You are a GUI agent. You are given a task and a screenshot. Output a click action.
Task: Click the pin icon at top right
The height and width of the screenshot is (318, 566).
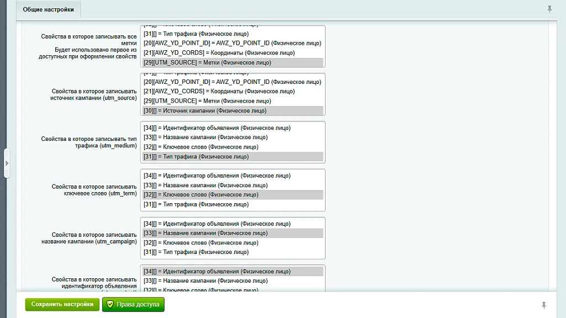point(549,9)
